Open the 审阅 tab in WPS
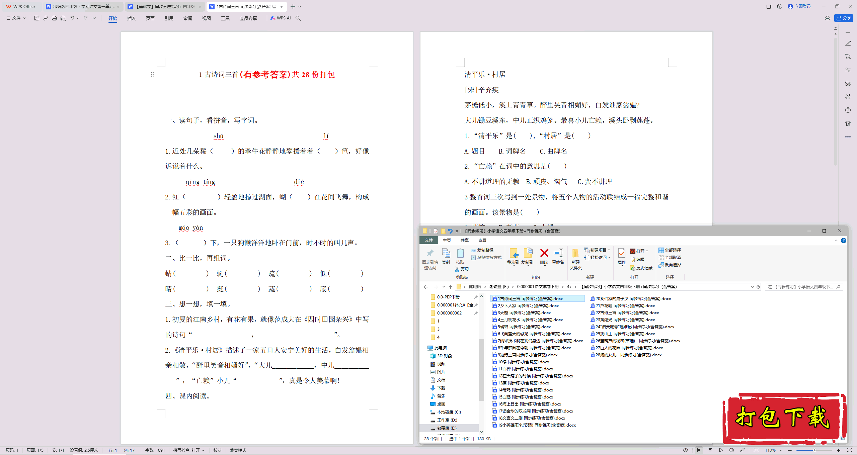The width and height of the screenshot is (857, 455). (x=187, y=18)
